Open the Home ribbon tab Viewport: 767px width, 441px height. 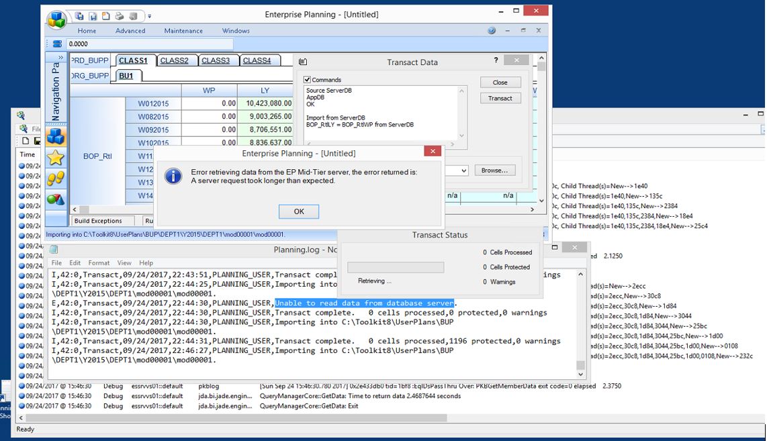point(87,30)
